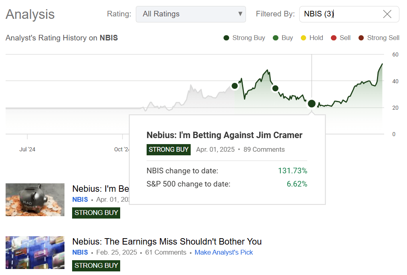The height and width of the screenshot is (275, 407).
Task: Open "Nebius: I'm Betting Against Jim Cramer"
Action: pyautogui.click(x=224, y=135)
